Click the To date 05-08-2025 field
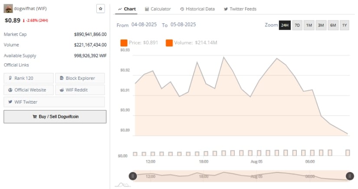The image size is (358, 189). (183, 25)
